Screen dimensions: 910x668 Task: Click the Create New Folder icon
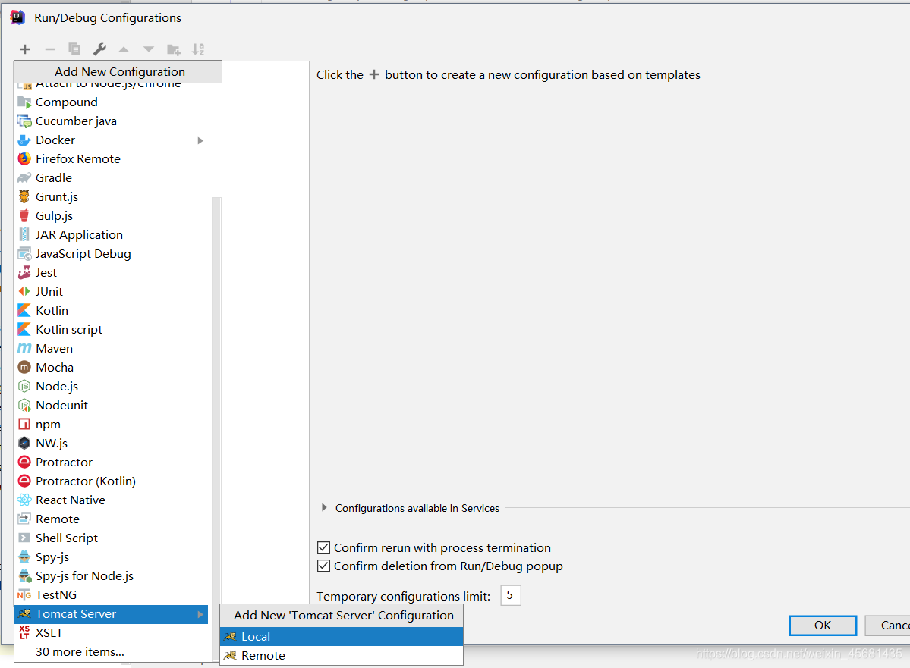(174, 49)
